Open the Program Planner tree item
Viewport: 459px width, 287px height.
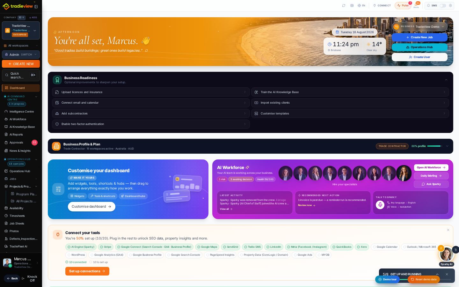24,194
